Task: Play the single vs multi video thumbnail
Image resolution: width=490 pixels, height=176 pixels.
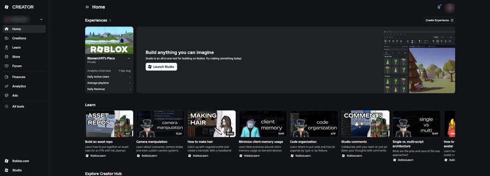Action: [x=416, y=124]
